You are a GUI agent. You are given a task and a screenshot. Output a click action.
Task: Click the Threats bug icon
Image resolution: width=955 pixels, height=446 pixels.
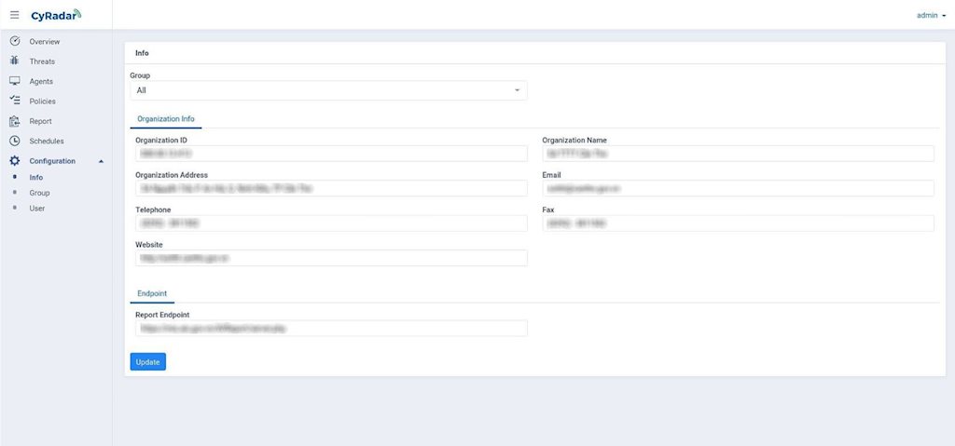(15, 61)
